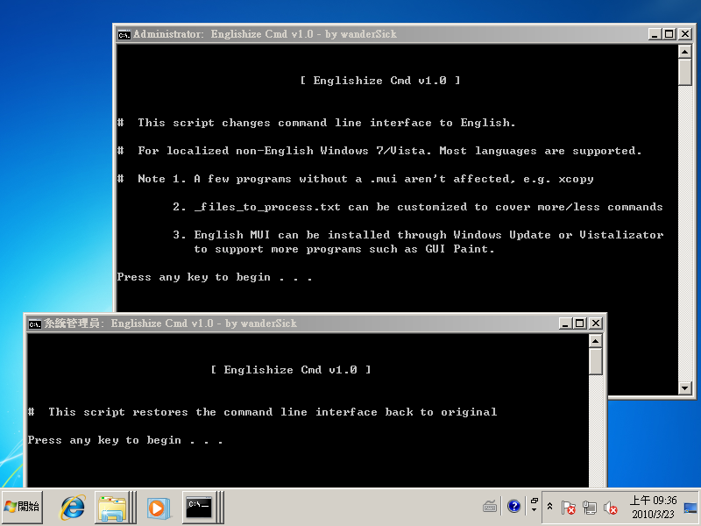Open the clock showing 09:36
The width and height of the screenshot is (701, 526).
click(653, 508)
